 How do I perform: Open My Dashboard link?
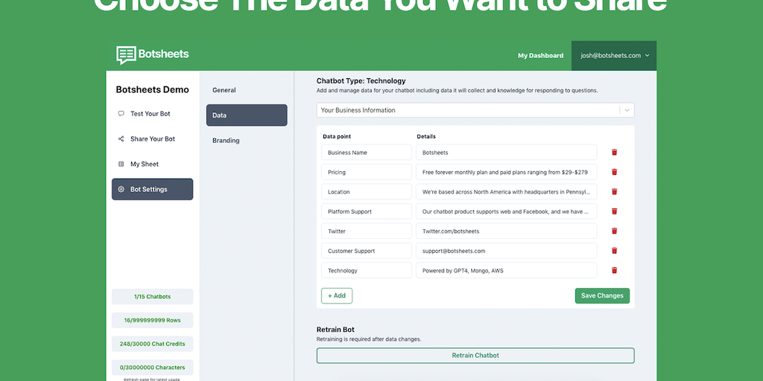point(541,55)
